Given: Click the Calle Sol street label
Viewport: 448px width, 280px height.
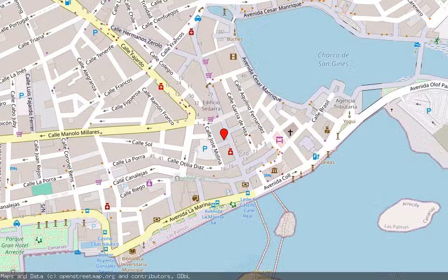Looking at the screenshot, I should click(142, 143).
